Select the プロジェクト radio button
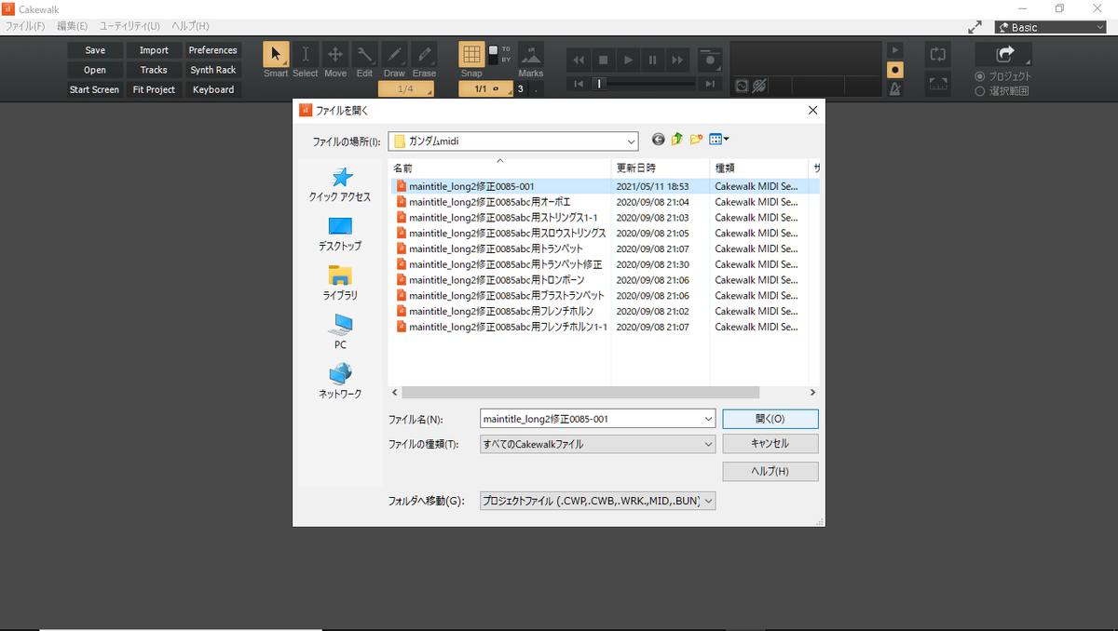This screenshot has width=1118, height=631. pyautogui.click(x=979, y=76)
